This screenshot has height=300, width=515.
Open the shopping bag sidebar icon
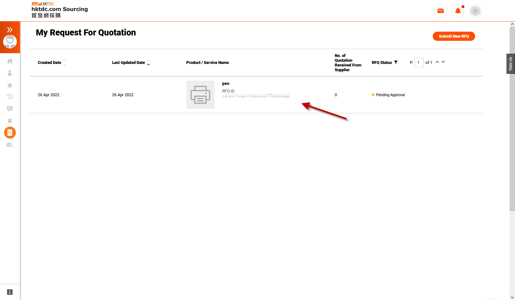10,121
